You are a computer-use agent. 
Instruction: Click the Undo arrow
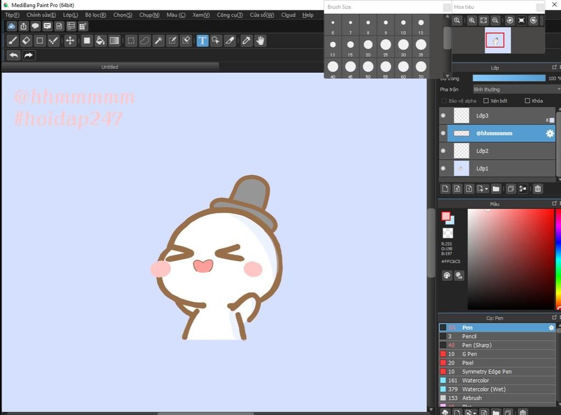click(14, 55)
